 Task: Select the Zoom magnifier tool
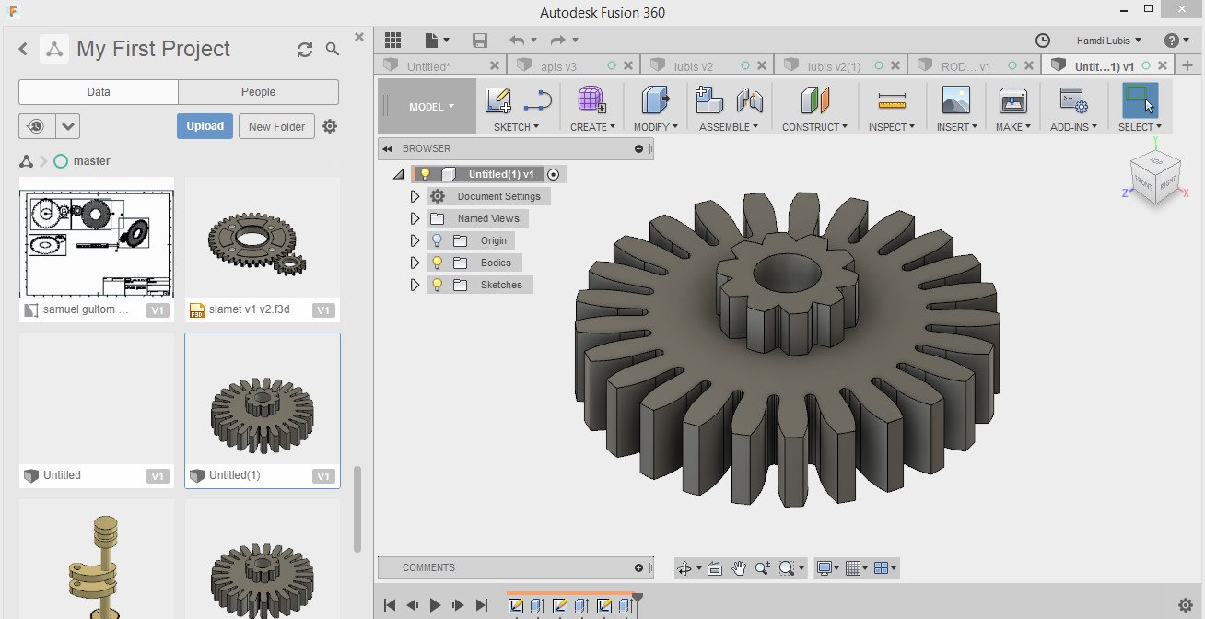(x=763, y=568)
